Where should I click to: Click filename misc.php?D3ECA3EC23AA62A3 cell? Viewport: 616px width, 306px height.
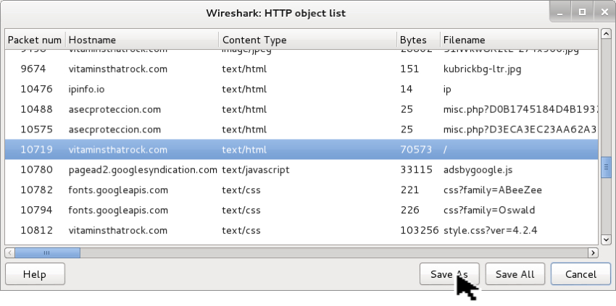[520, 129]
